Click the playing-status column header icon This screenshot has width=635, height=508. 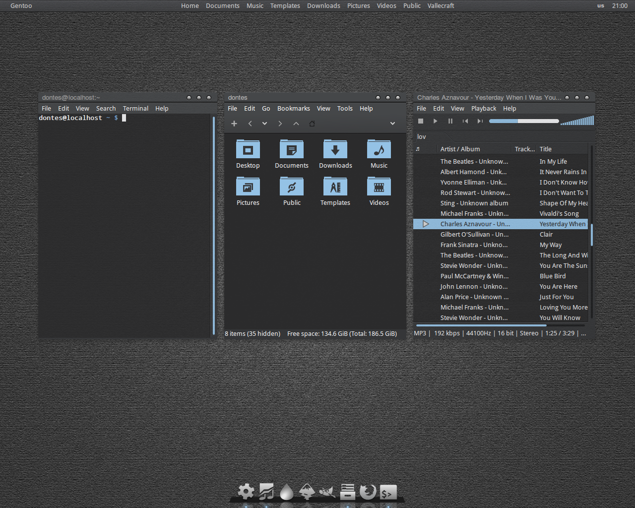coord(418,149)
